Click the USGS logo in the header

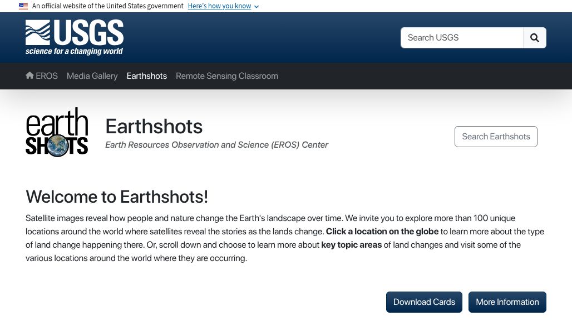coord(74,37)
